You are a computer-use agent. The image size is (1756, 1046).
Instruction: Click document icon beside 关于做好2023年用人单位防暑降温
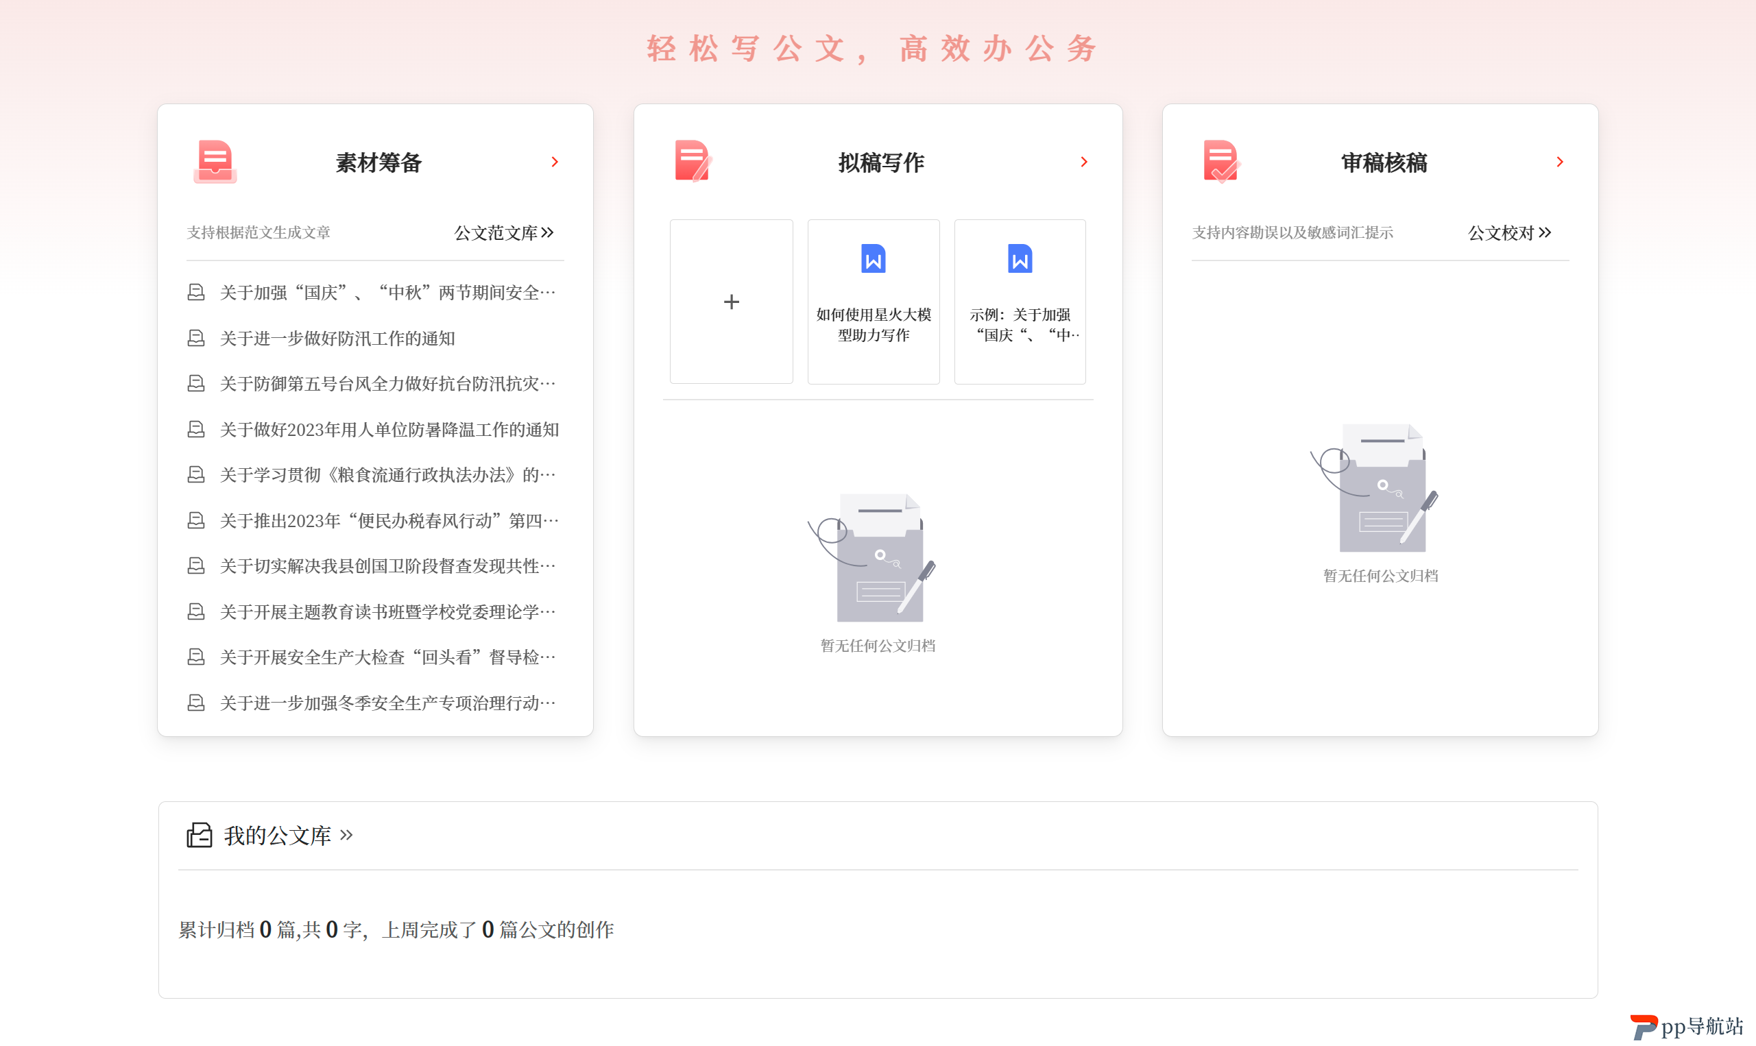(196, 429)
